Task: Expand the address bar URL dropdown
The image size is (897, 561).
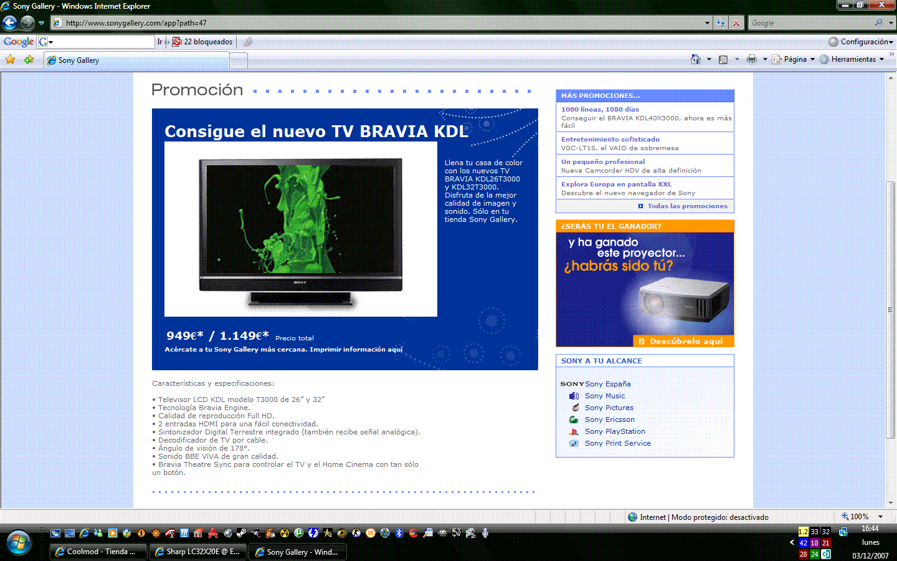Action: 707,23
